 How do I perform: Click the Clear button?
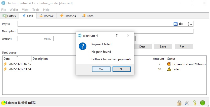tap(142, 46)
